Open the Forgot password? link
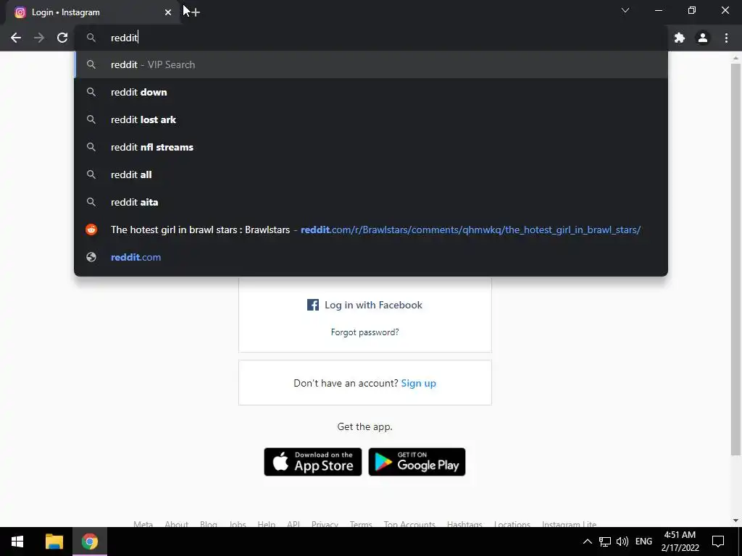Image resolution: width=742 pixels, height=556 pixels. [365, 332]
